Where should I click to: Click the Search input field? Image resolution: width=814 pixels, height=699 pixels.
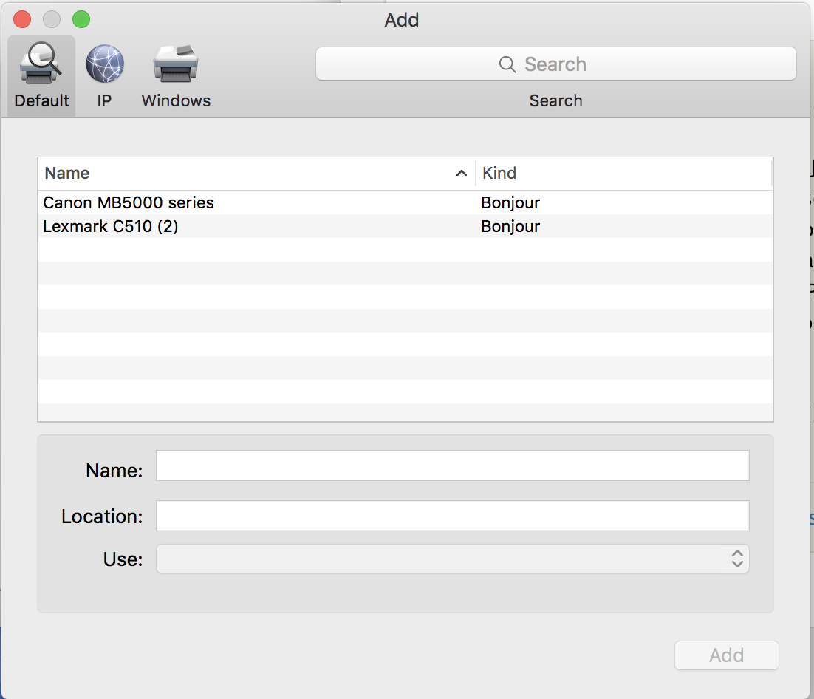(576, 64)
